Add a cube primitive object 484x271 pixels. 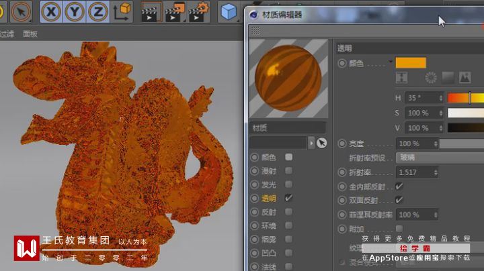229,11
